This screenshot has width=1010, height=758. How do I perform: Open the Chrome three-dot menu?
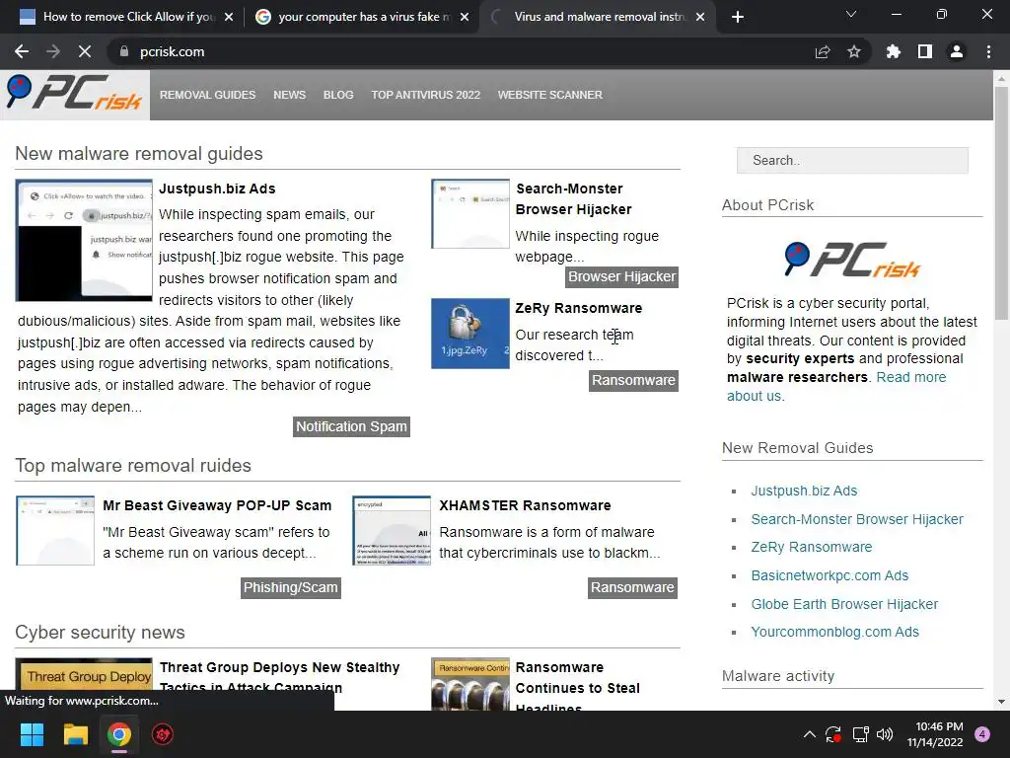pyautogui.click(x=988, y=51)
